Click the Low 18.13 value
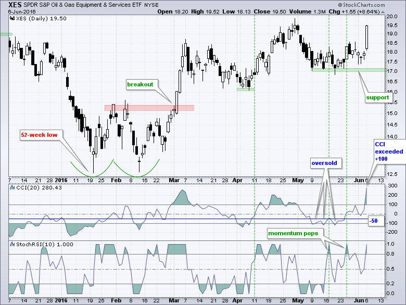This screenshot has height=305, width=406. (237, 11)
